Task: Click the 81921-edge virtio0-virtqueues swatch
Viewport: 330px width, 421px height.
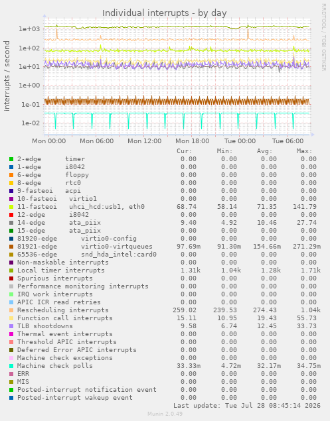Action: pyautogui.click(x=11, y=247)
